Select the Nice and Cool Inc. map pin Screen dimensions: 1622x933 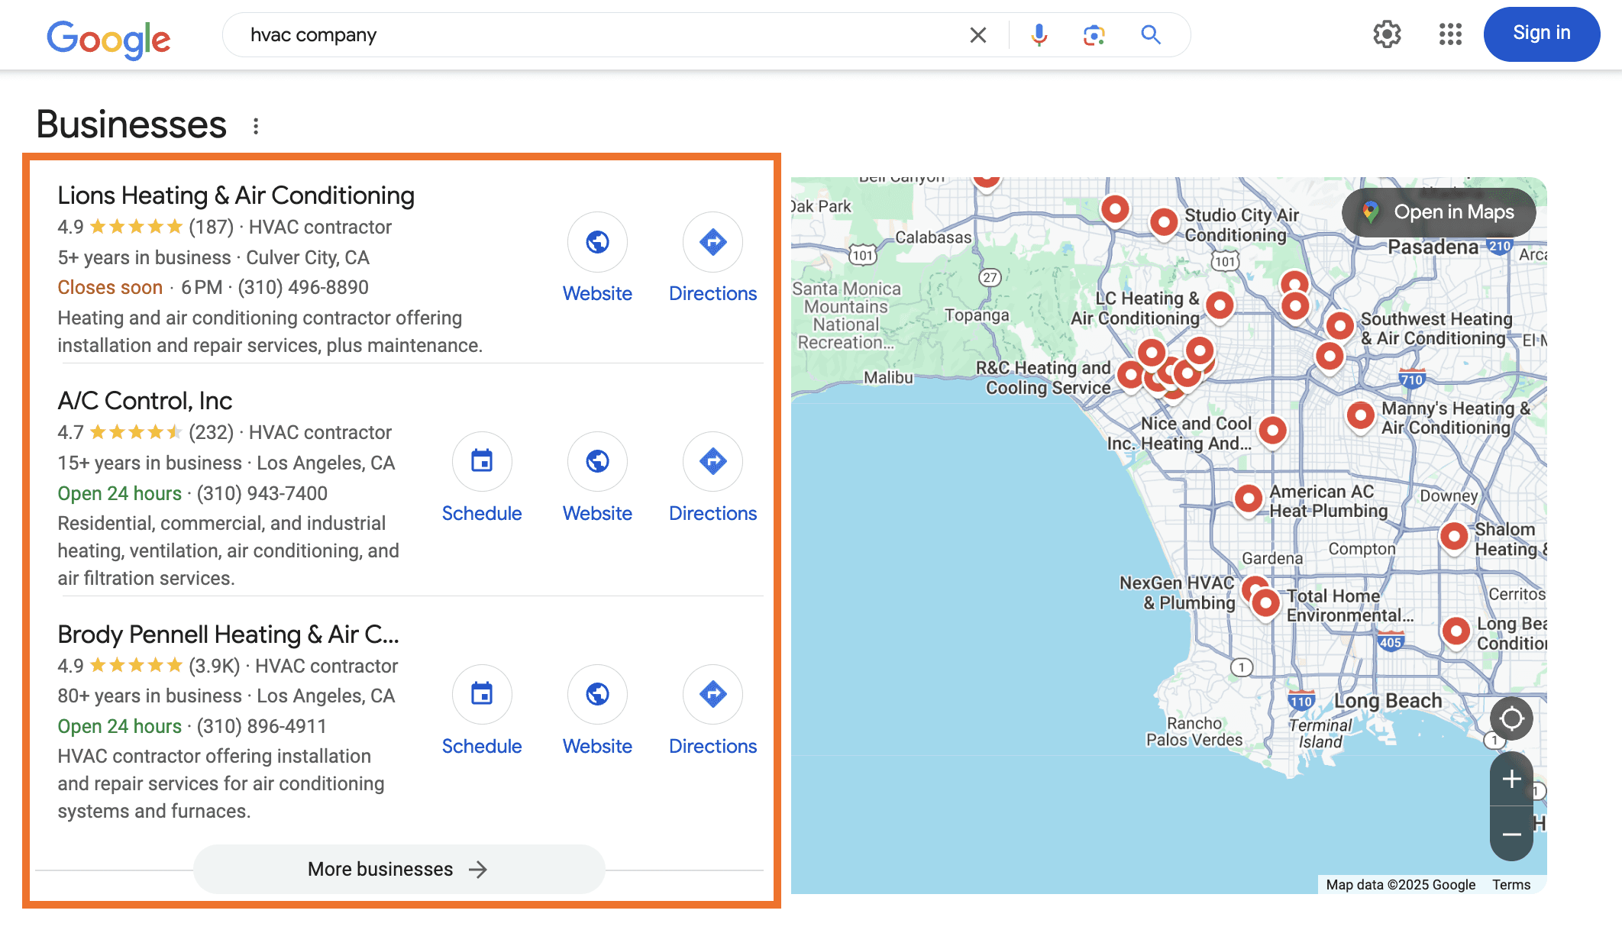click(1272, 431)
